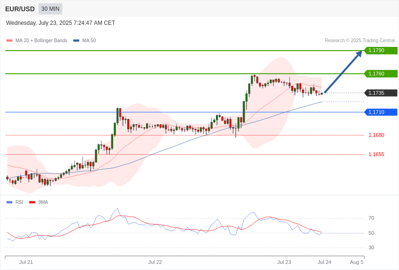
Task: Click the Jul 24 date axis label
Action: click(x=324, y=262)
